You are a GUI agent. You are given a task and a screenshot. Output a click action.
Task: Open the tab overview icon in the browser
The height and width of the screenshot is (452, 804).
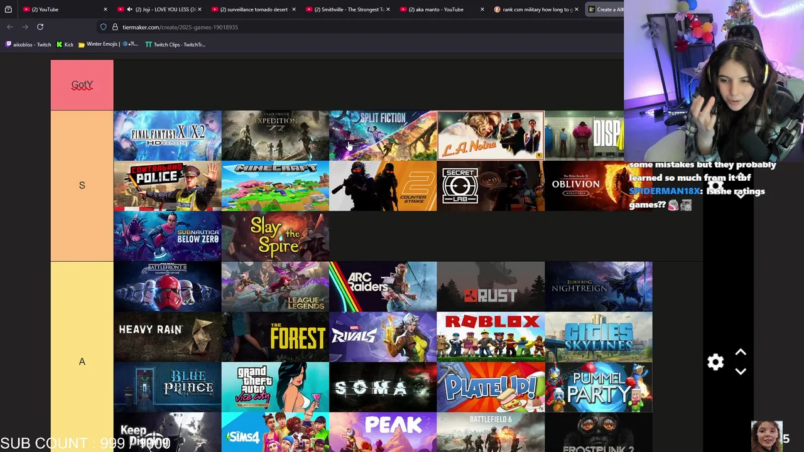pos(8,9)
